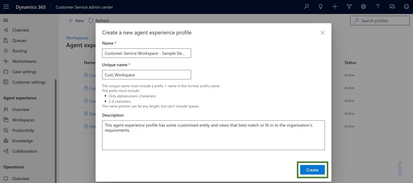Viewport: 413px width, 183px height.
Task: Click the smiley feedback icon
Action: tap(406, 7)
